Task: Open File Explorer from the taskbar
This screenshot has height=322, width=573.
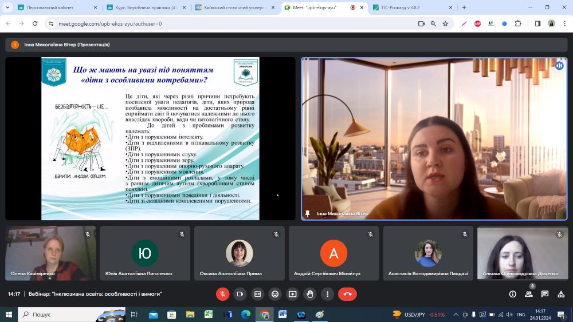Action: coord(190,315)
